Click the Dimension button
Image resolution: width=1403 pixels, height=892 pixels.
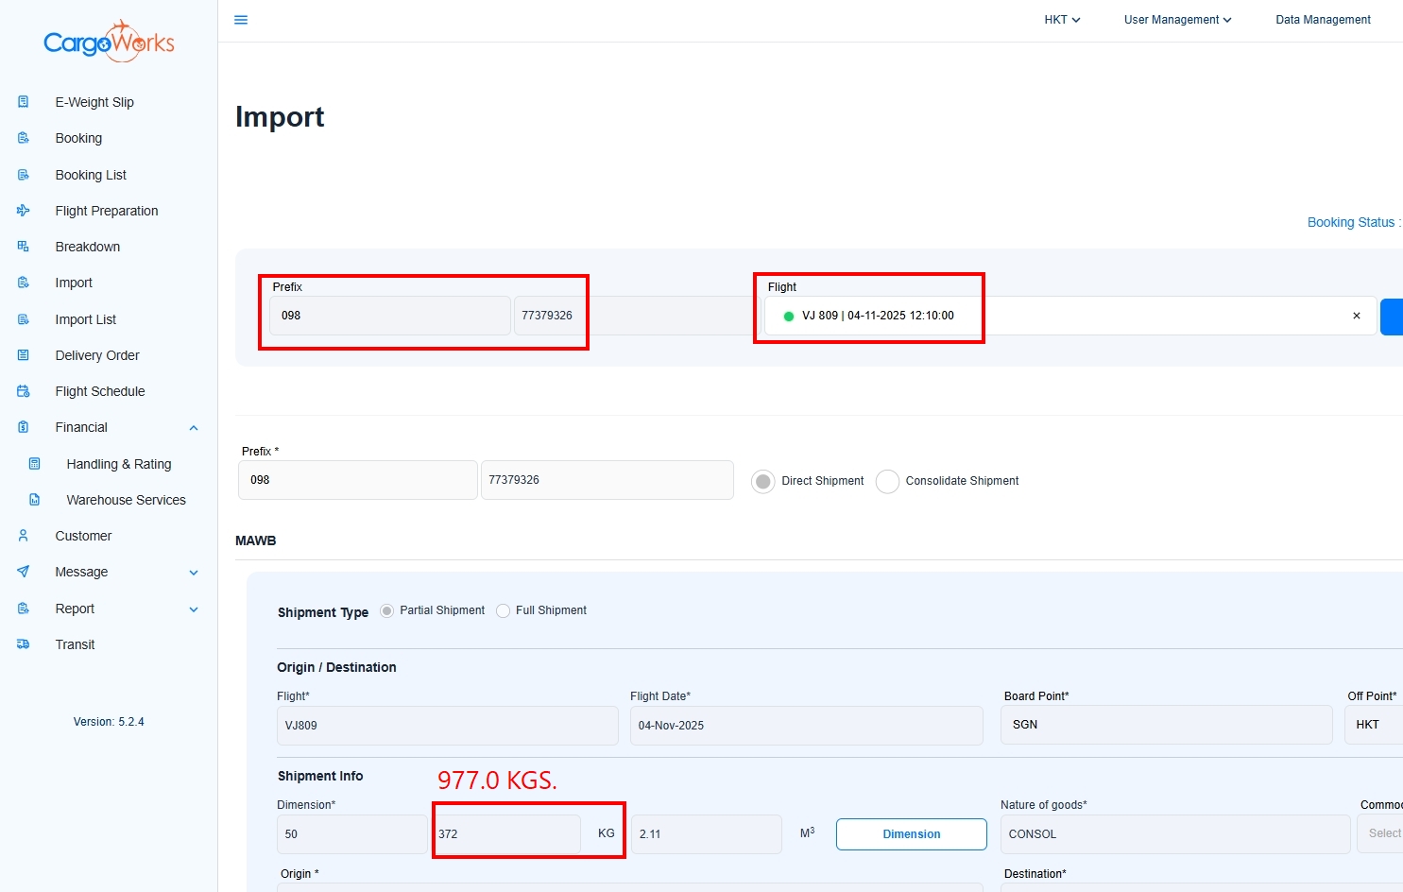(911, 834)
